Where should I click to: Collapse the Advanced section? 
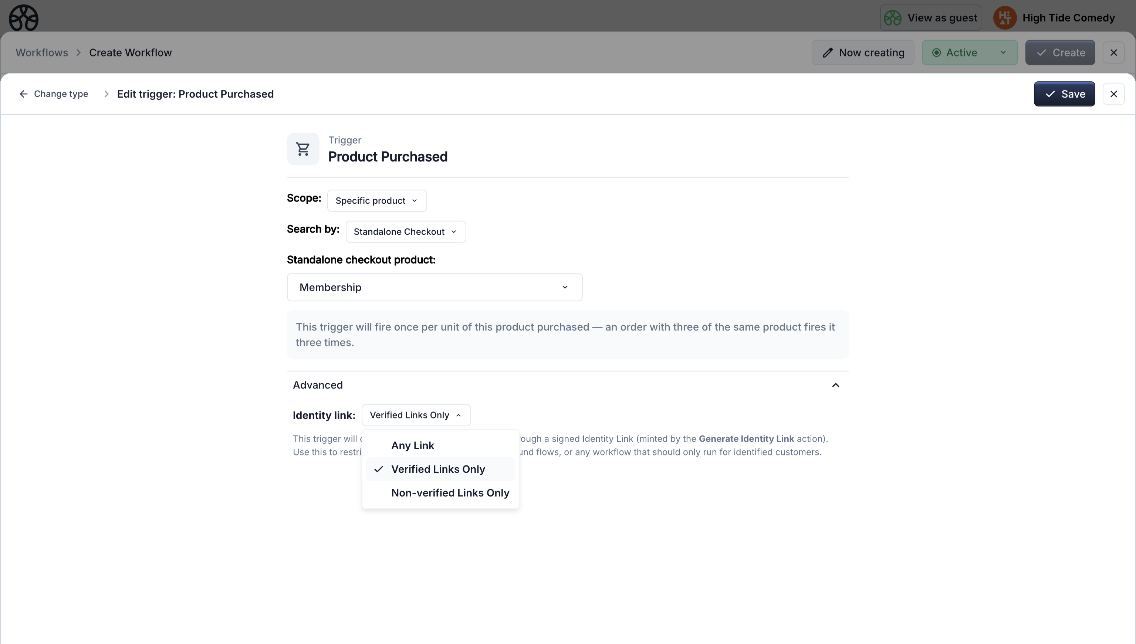click(835, 385)
